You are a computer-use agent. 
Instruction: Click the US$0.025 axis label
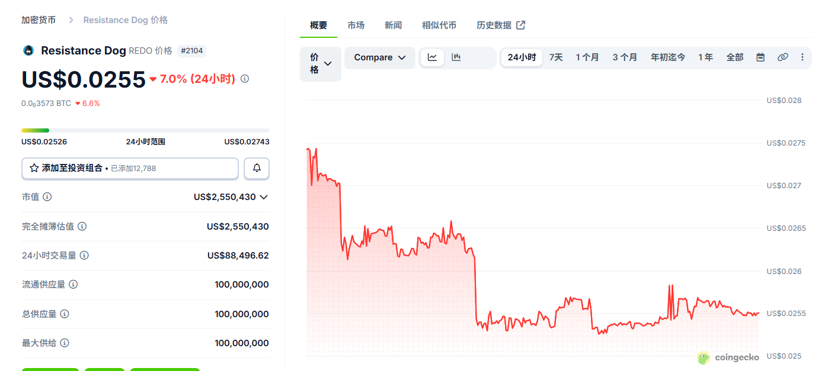pyautogui.click(x=784, y=356)
